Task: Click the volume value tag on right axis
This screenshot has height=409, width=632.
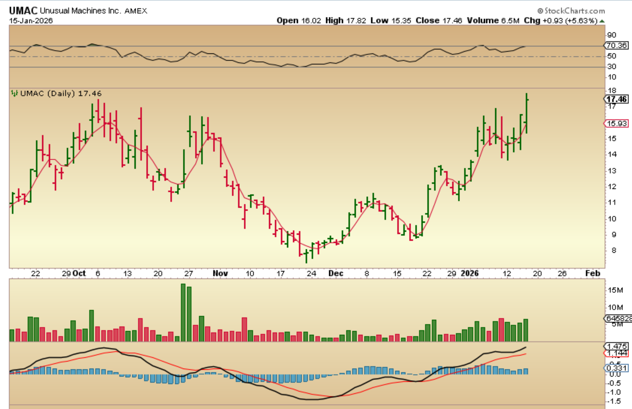Action: point(618,318)
